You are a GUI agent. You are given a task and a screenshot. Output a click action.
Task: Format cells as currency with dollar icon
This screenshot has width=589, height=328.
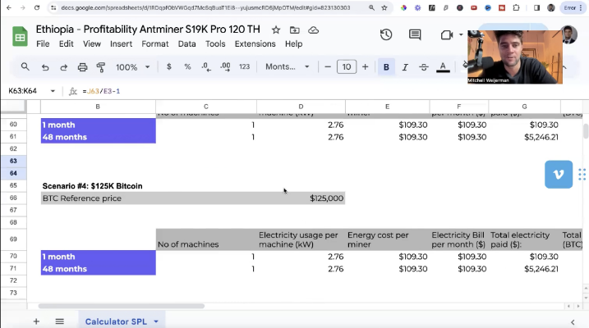click(169, 67)
